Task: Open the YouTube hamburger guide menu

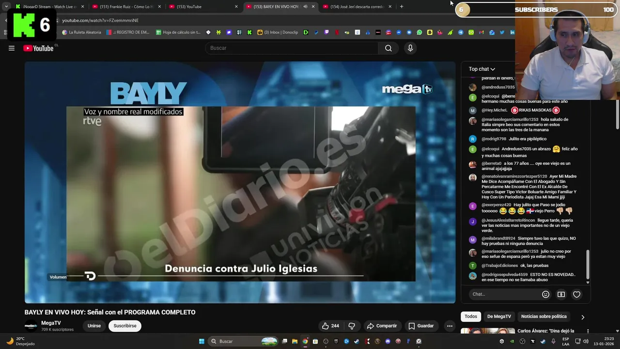Action: [x=12, y=48]
